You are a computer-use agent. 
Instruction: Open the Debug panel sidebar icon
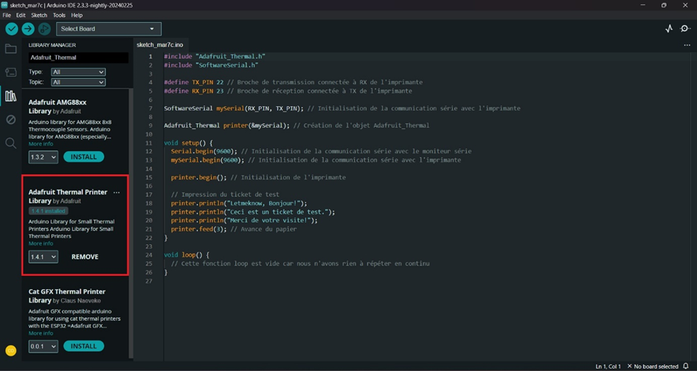click(x=10, y=119)
